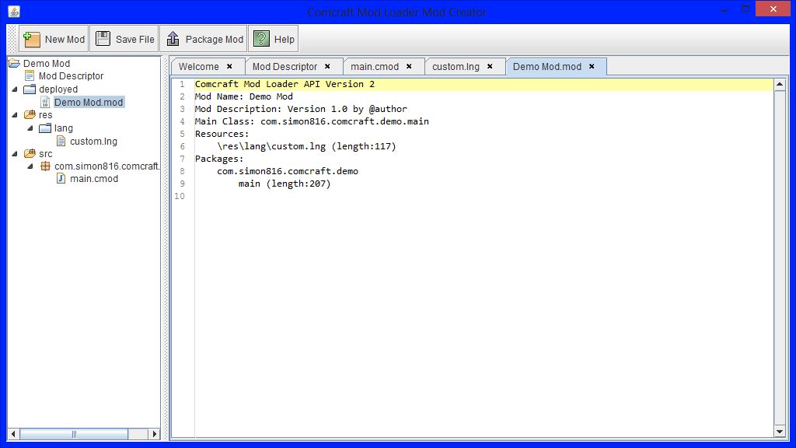Screen dimensions: 796x448
Task: Close the main.cmod tab
Action: [x=409, y=66]
